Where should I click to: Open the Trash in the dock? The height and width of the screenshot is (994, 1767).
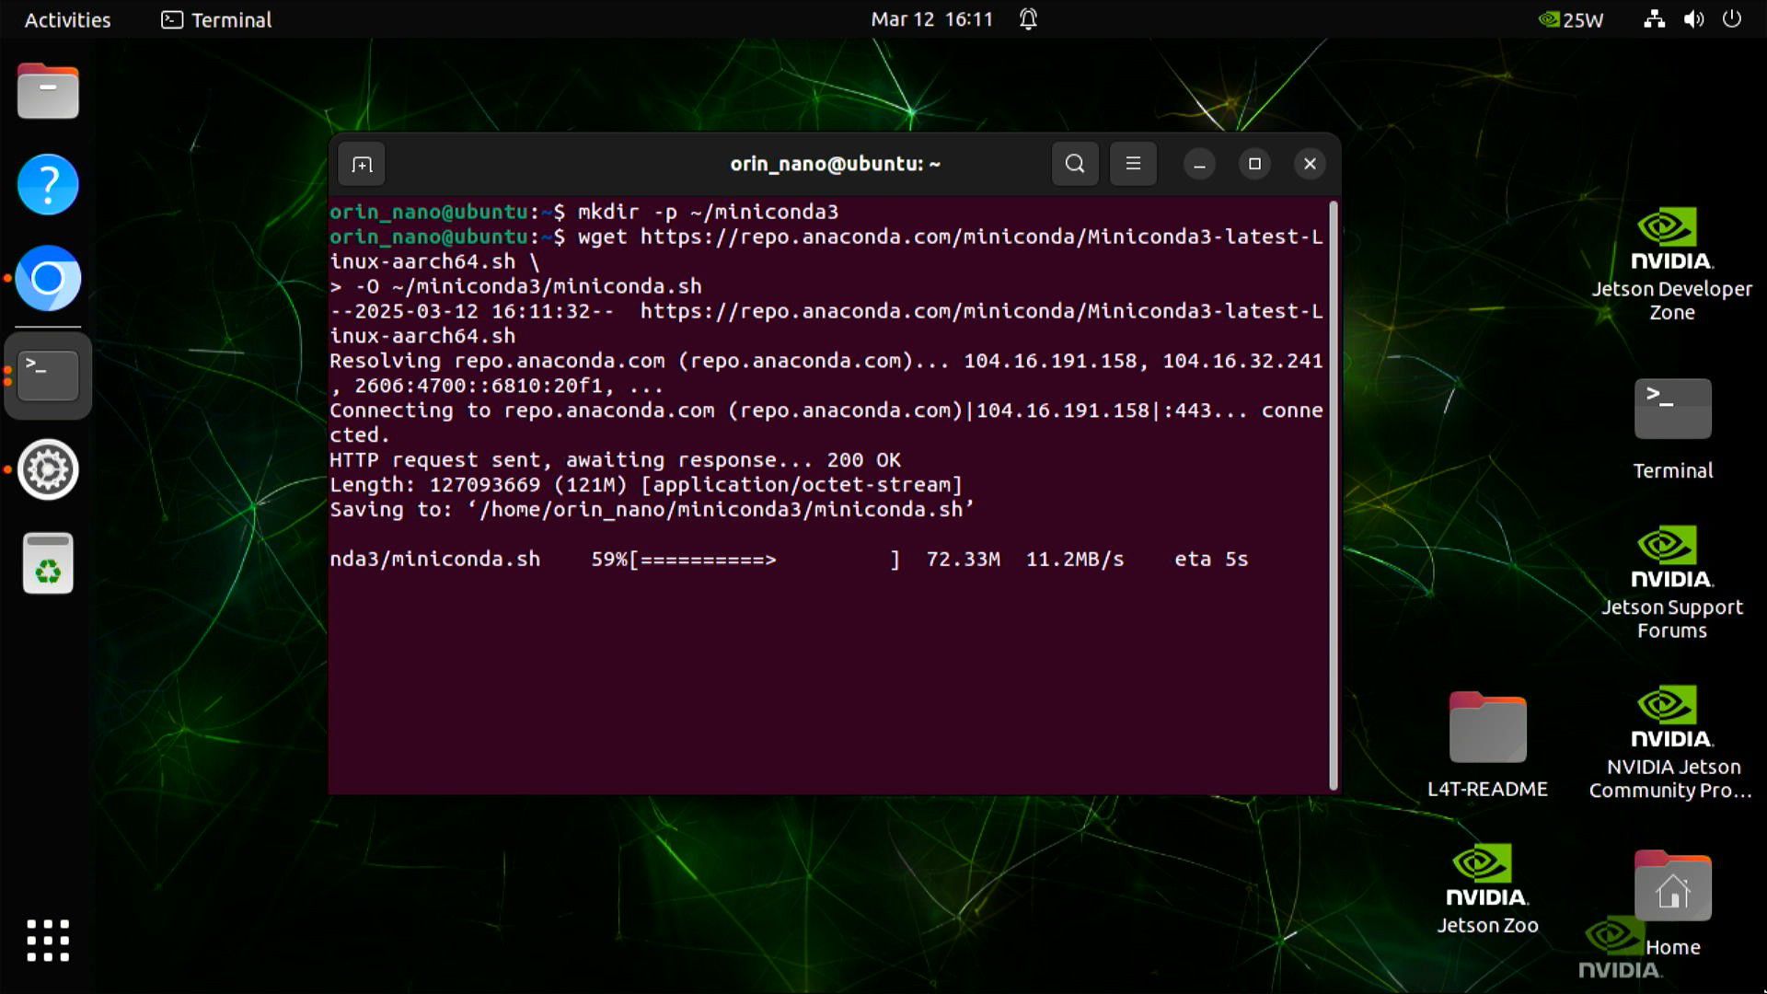pyautogui.click(x=48, y=563)
